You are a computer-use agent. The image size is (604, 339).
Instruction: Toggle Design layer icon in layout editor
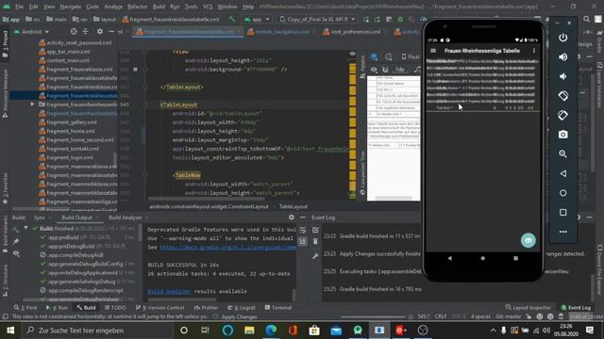coord(374,56)
